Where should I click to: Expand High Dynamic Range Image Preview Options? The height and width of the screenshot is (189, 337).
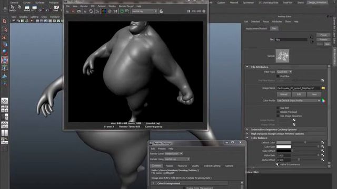(x=247, y=133)
